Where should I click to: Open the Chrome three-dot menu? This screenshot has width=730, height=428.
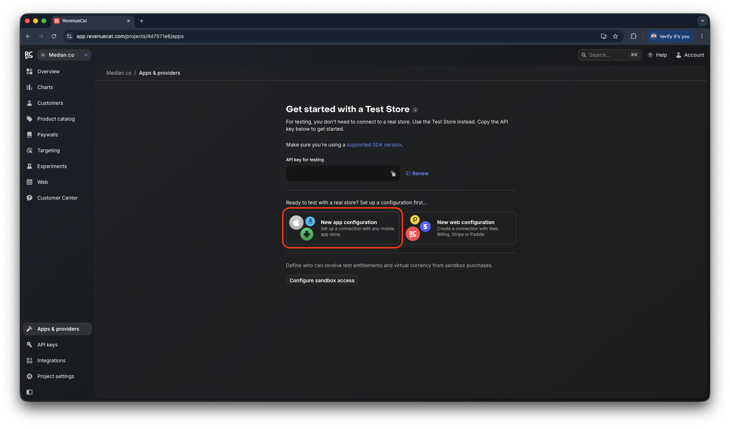(x=702, y=36)
